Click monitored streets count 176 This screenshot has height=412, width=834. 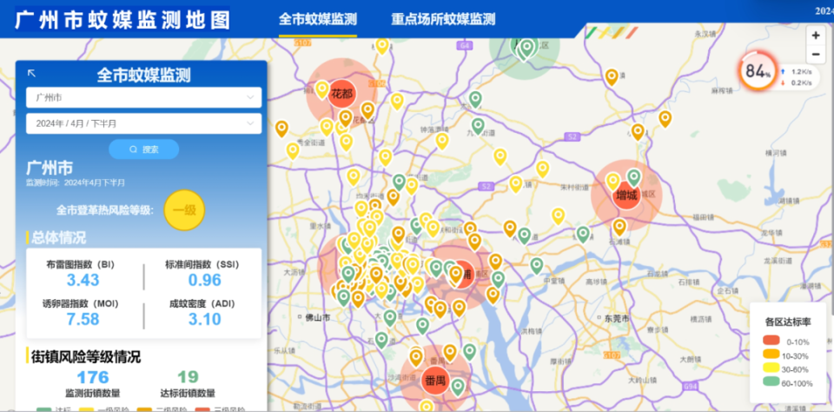tap(93, 377)
